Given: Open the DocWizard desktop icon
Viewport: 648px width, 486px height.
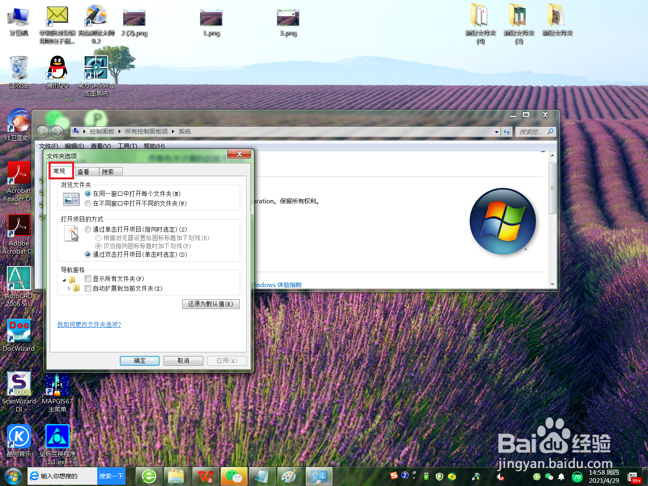Looking at the screenshot, I should [x=19, y=335].
